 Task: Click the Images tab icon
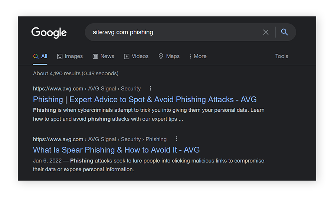[60, 56]
